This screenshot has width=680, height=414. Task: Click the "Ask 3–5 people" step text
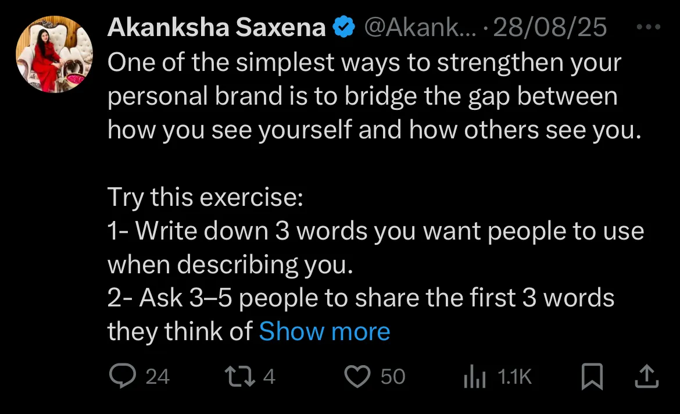click(360, 298)
